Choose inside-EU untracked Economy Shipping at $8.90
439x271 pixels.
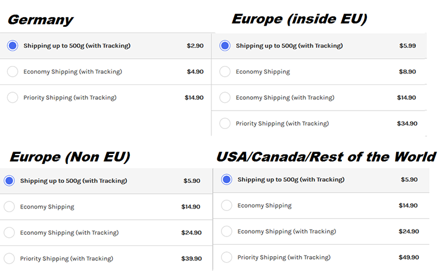tap(225, 72)
